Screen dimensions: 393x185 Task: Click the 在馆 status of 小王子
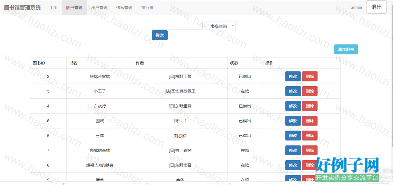click(245, 91)
